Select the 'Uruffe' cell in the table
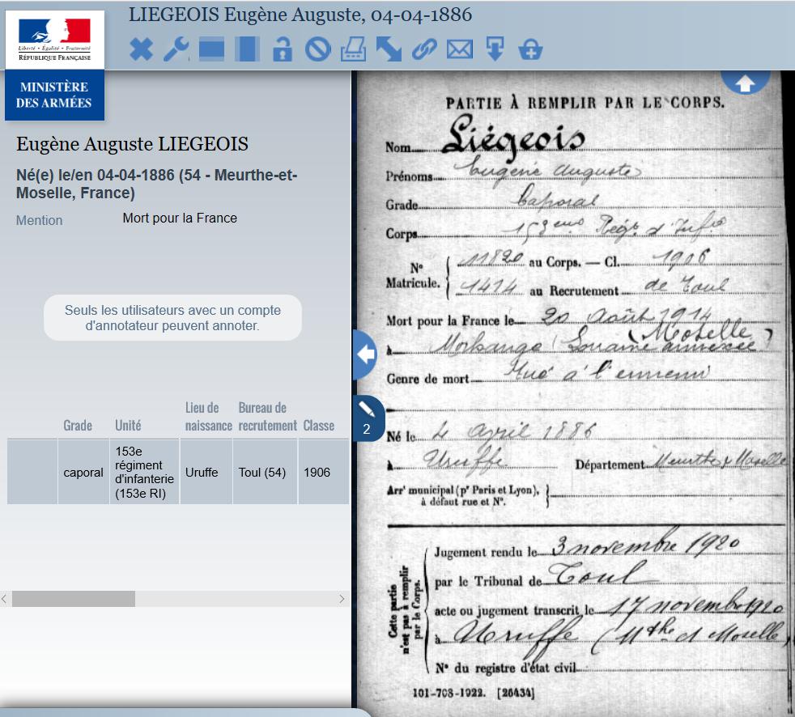The image size is (795, 717). tap(206, 473)
